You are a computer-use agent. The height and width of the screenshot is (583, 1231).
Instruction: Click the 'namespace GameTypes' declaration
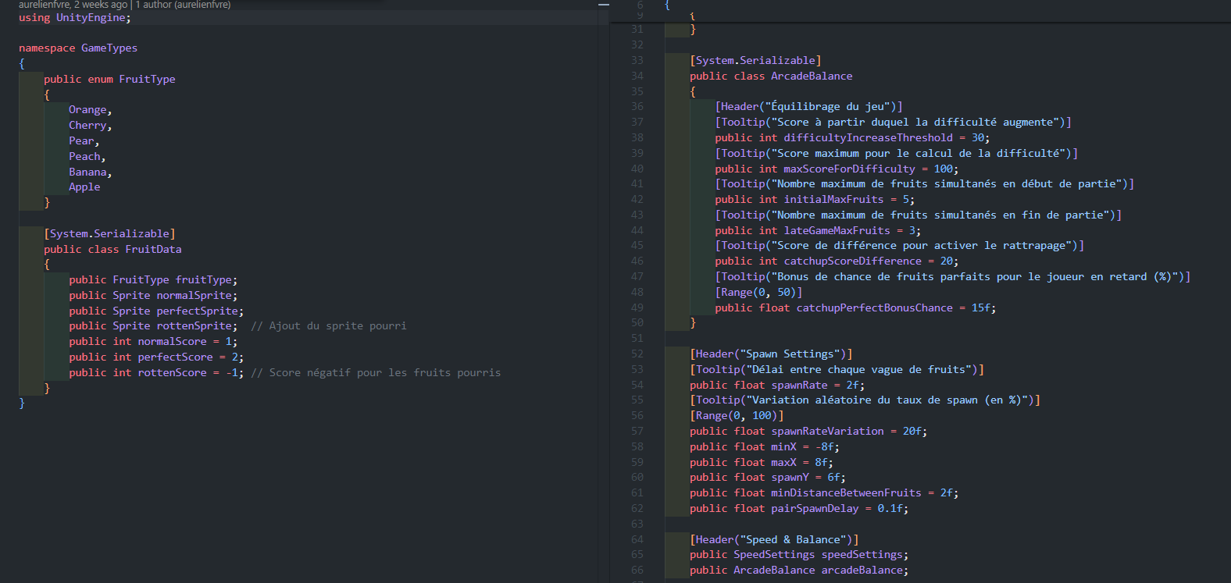(78, 48)
